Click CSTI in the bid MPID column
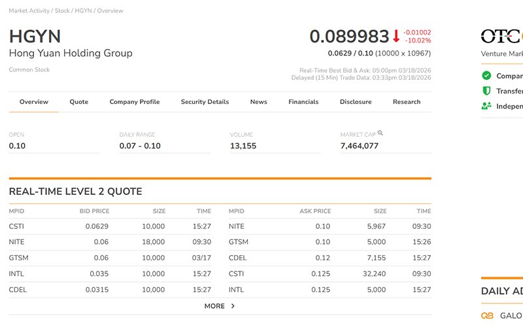 [x=16, y=226]
